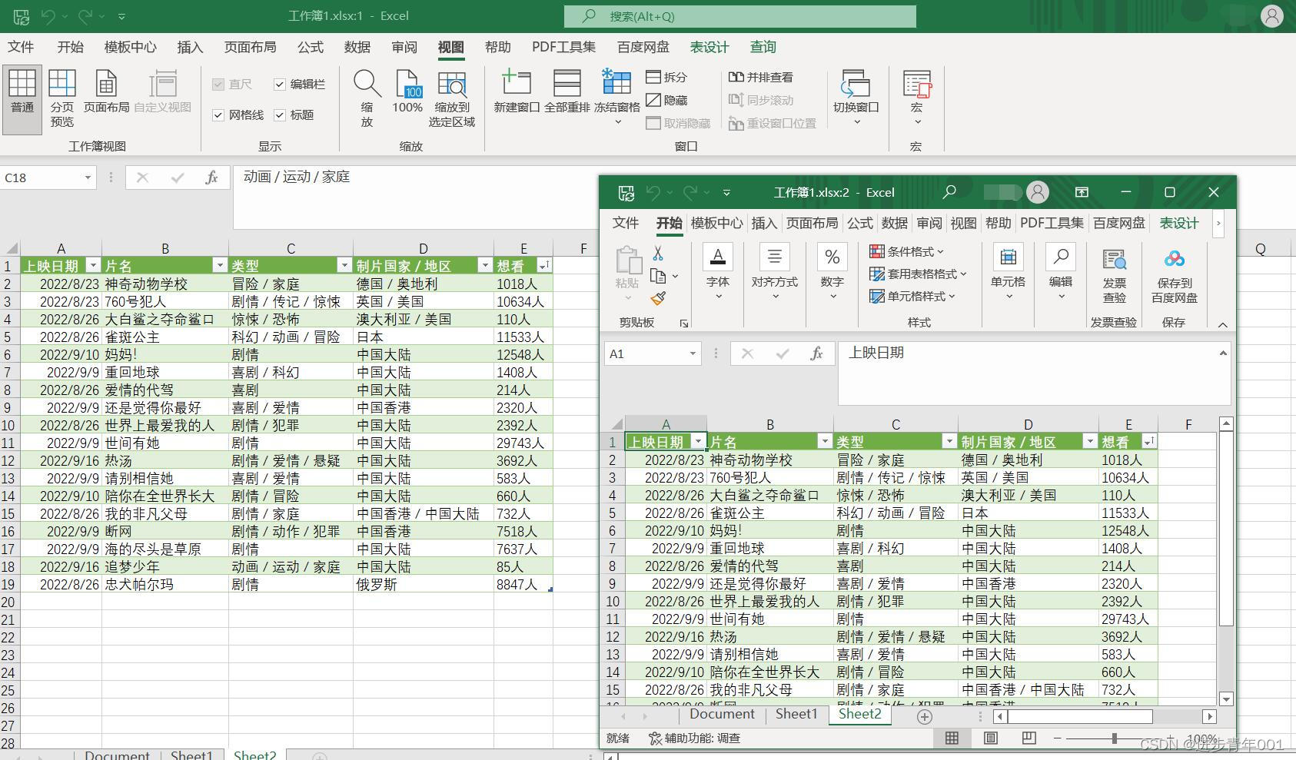Viewport: 1296px width, 760px height.
Task: Toggle Gridlines checkbox
Action: tap(218, 115)
